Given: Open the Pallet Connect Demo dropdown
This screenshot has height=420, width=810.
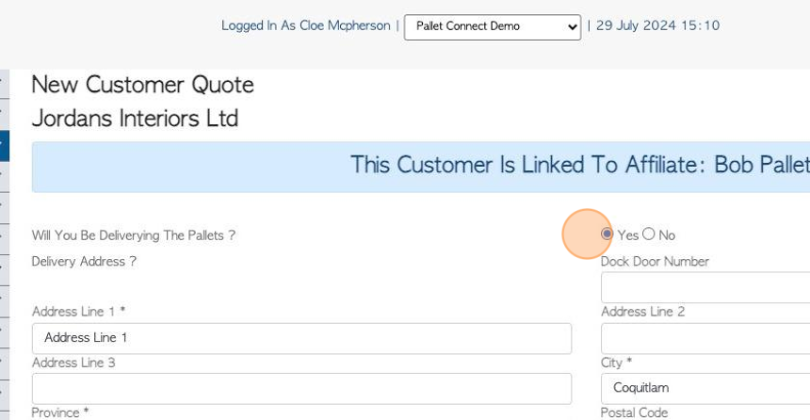Looking at the screenshot, I should coord(493,27).
